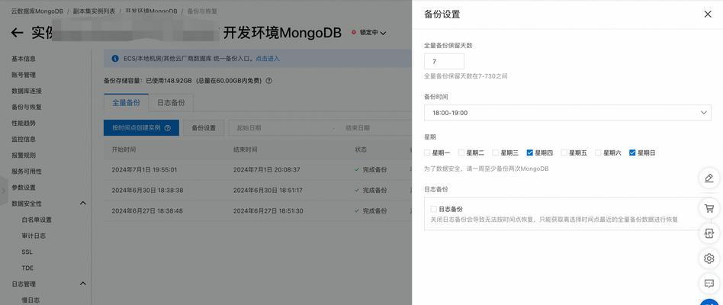Click the 结束时间 column header

point(246,149)
